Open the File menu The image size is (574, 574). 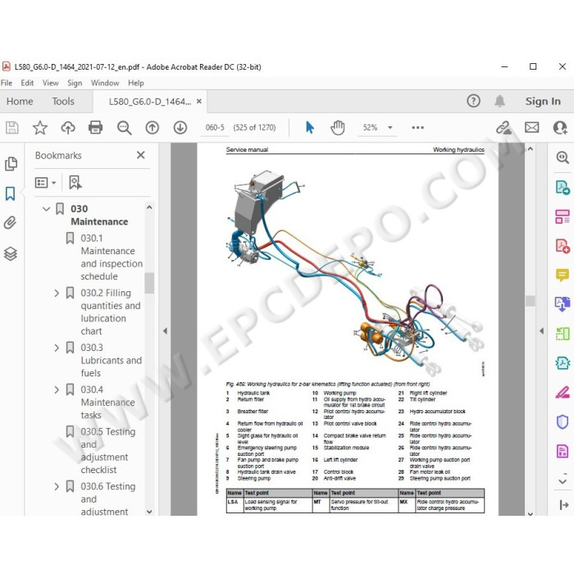7,83
